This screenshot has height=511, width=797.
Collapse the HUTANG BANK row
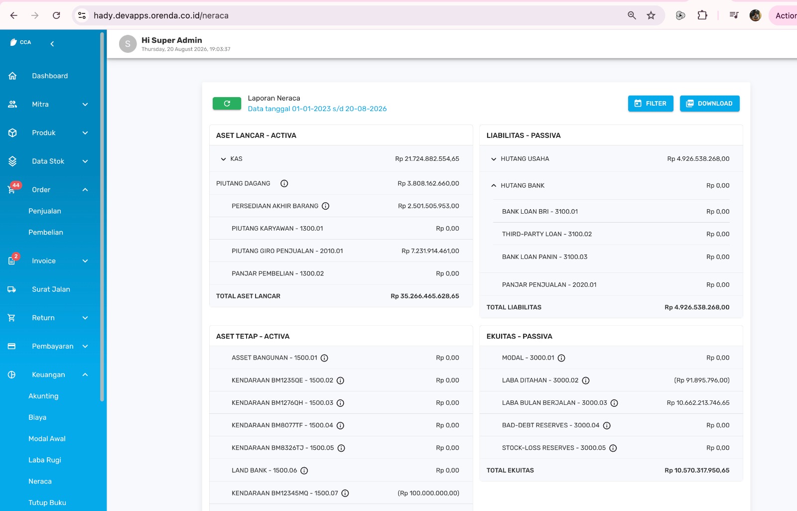pos(611,186)
